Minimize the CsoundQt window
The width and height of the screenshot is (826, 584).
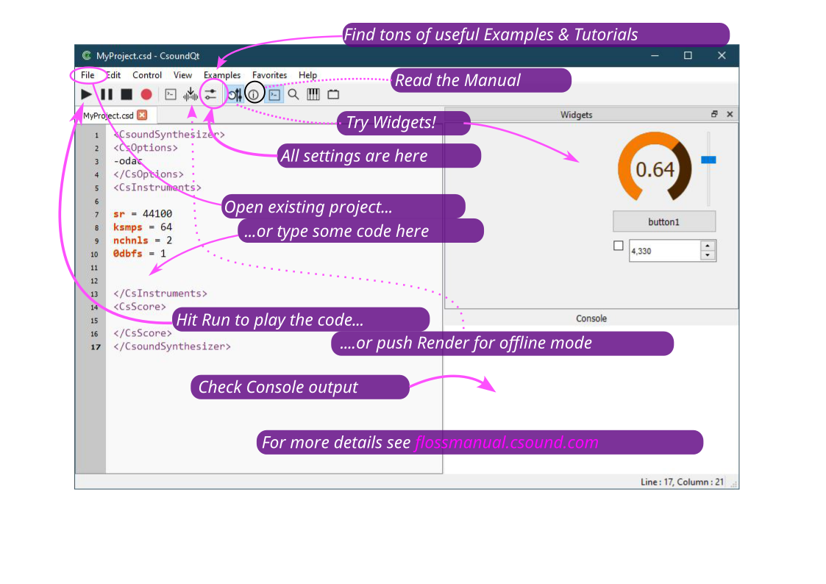coord(655,55)
